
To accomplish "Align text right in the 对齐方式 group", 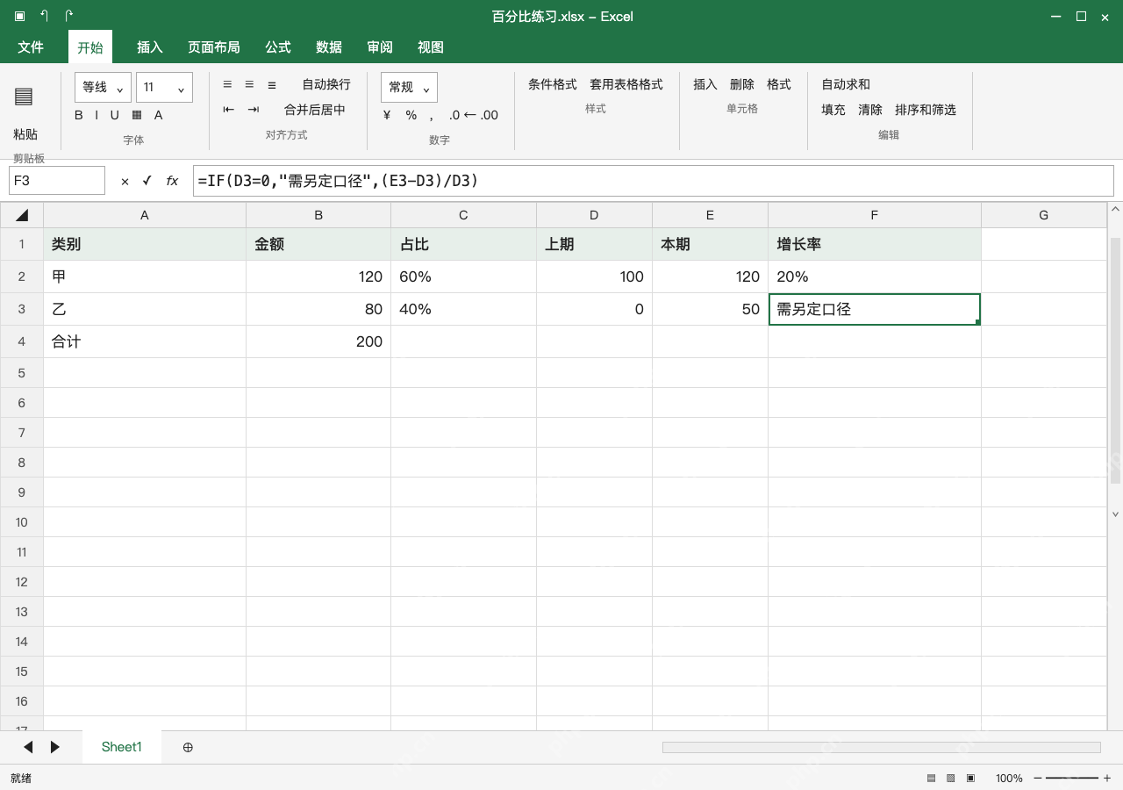I will coord(272,84).
